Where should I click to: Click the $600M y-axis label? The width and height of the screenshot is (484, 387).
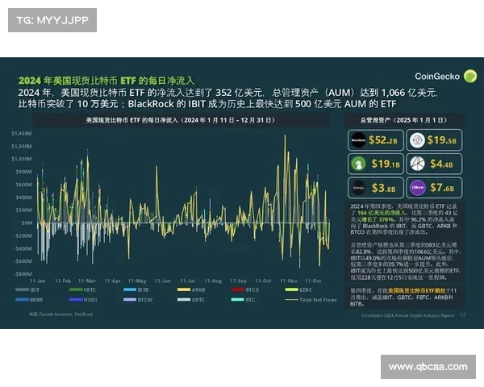point(23,185)
